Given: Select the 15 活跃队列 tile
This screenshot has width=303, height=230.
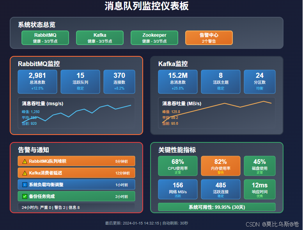Looking at the screenshot, I should (x=80, y=82).
